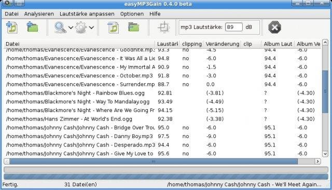
Task: Click the magnifier analyze icon
Action: click(60, 28)
